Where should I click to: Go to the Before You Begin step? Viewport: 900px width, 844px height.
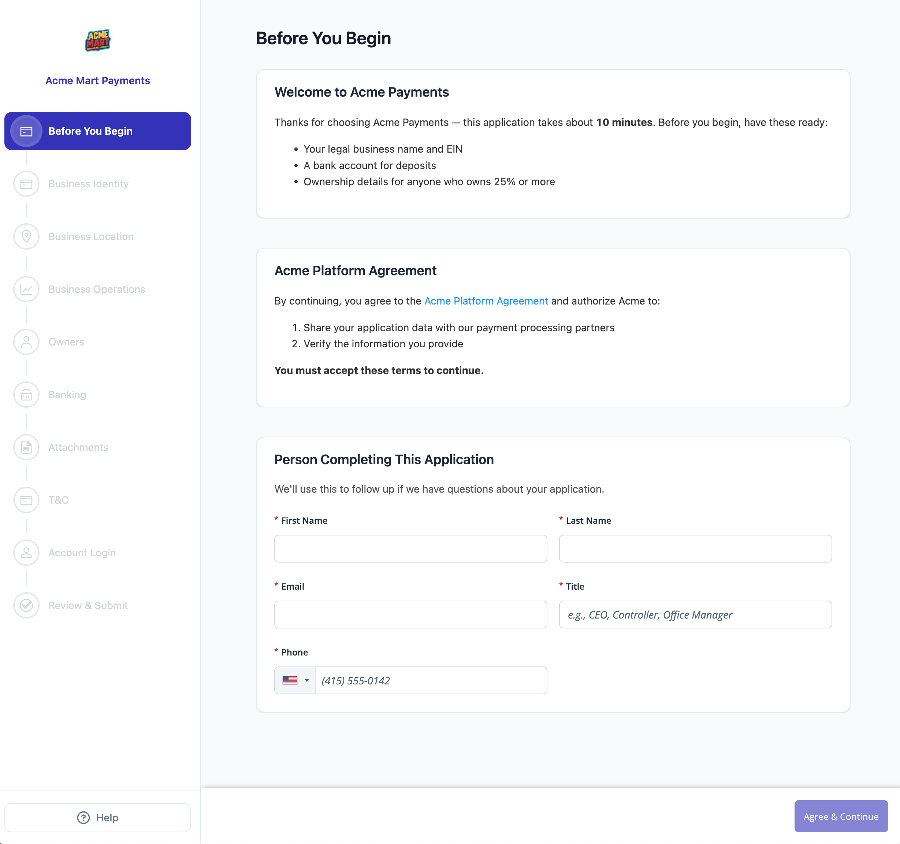pyautogui.click(x=98, y=131)
